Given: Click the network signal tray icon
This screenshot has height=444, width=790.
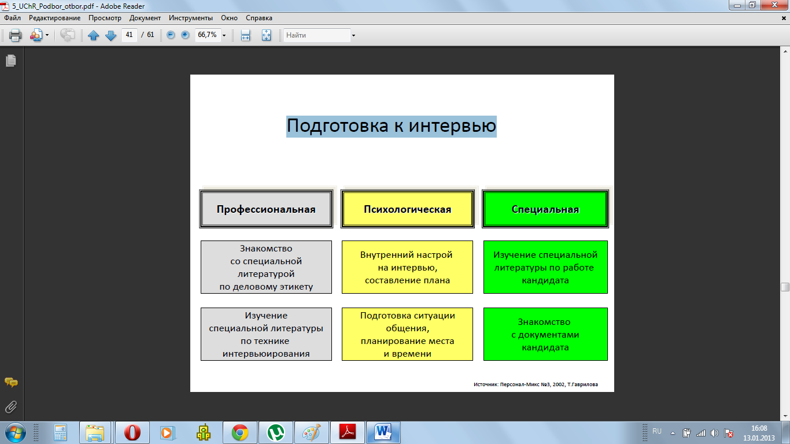Looking at the screenshot, I should click(701, 432).
